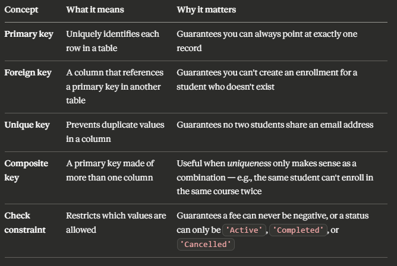Select the 'Primary key' row label
This screenshot has width=397, height=266.
(29, 34)
